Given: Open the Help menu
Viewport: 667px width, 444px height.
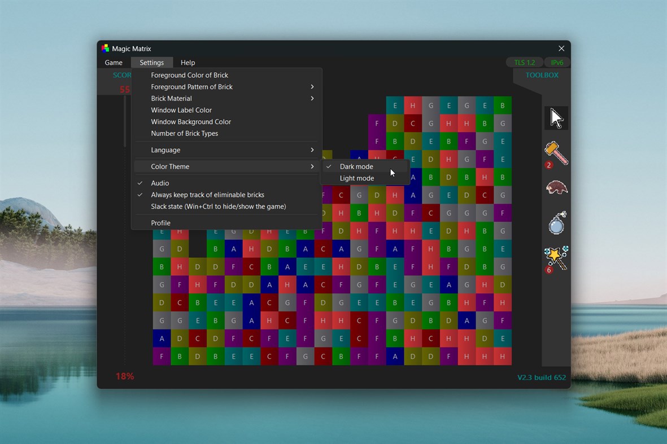Looking at the screenshot, I should point(188,62).
